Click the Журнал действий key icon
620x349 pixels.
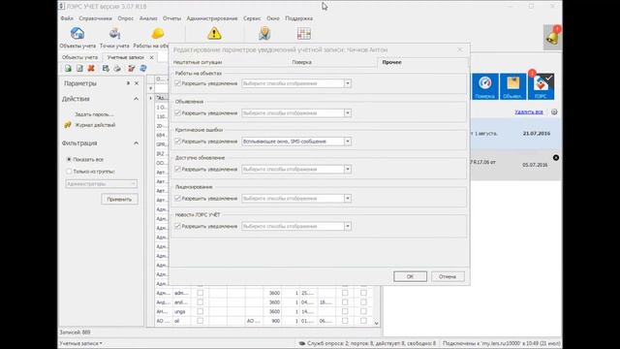click(68, 125)
